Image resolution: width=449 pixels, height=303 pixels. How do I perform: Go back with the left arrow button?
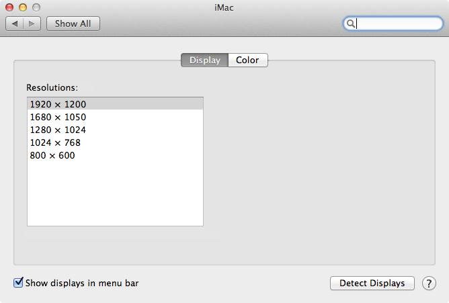click(x=14, y=24)
